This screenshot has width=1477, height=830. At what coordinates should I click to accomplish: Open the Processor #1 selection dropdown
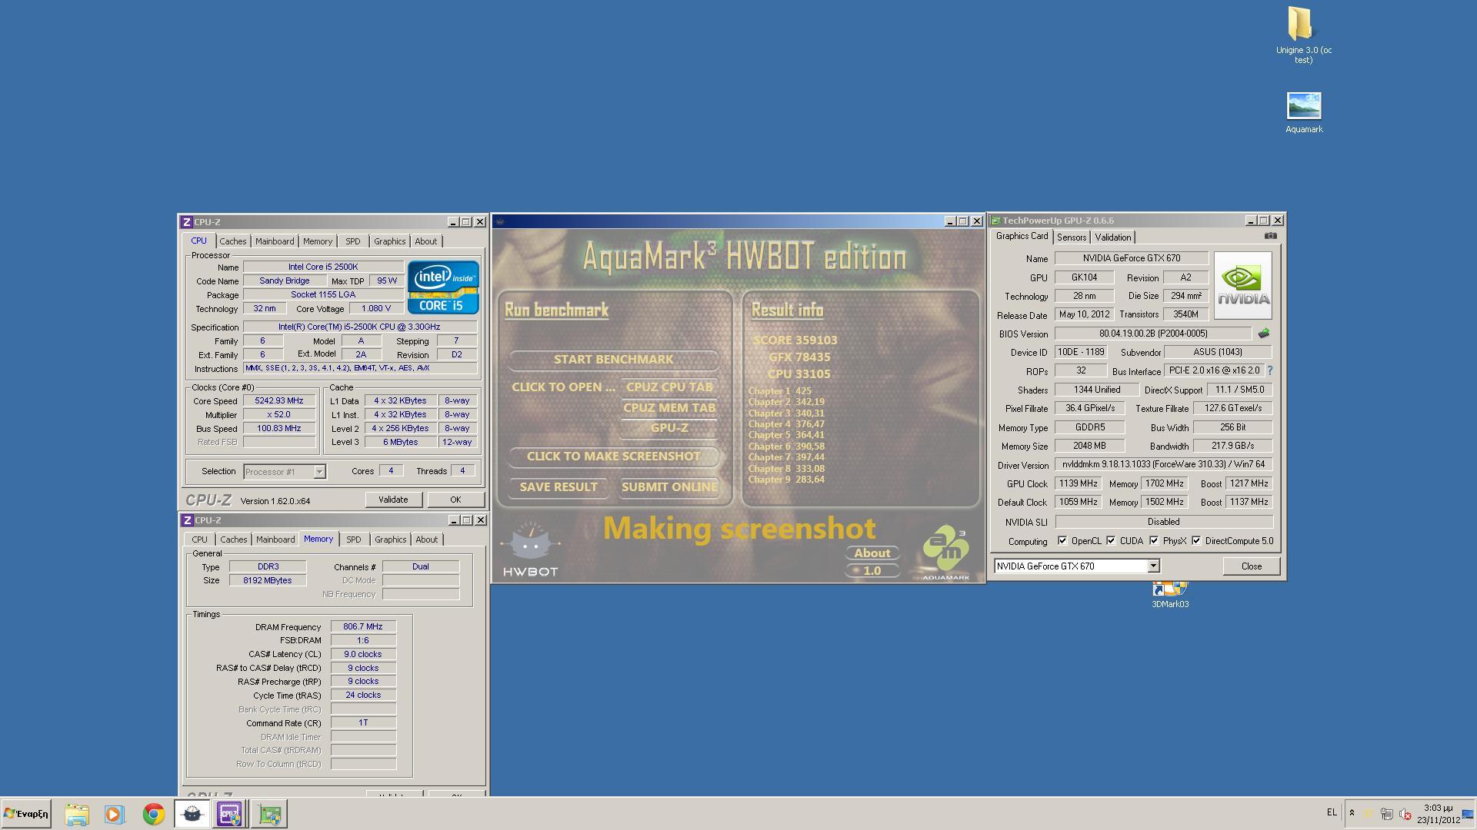(319, 472)
